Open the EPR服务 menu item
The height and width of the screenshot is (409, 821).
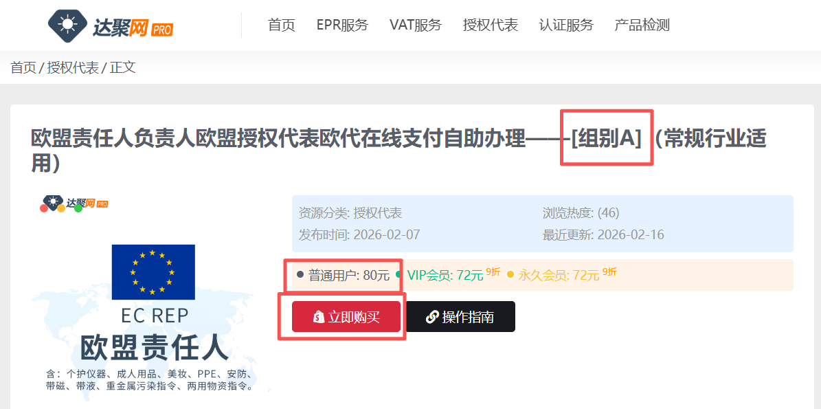(x=342, y=25)
